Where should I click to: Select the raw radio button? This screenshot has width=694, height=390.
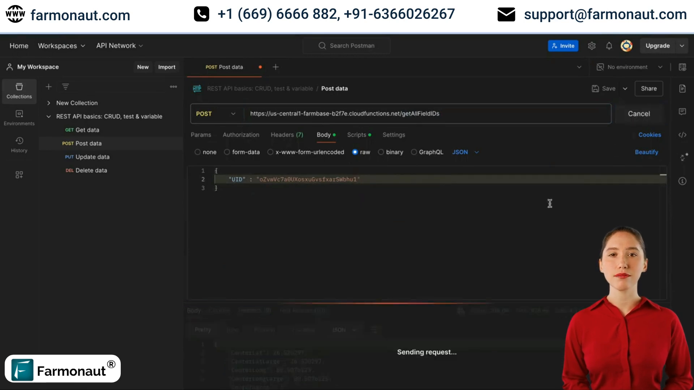pos(355,151)
